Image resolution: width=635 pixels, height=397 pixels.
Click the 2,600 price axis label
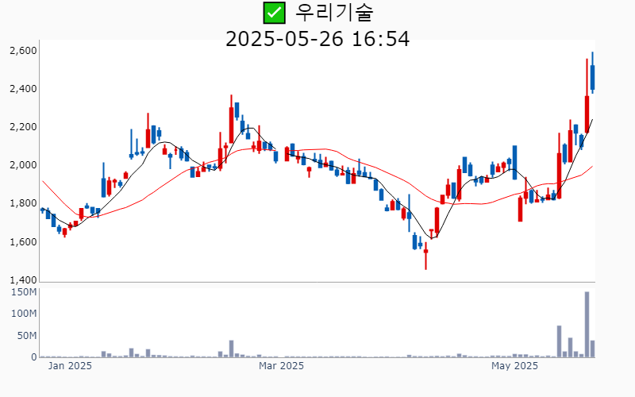[x=23, y=51]
